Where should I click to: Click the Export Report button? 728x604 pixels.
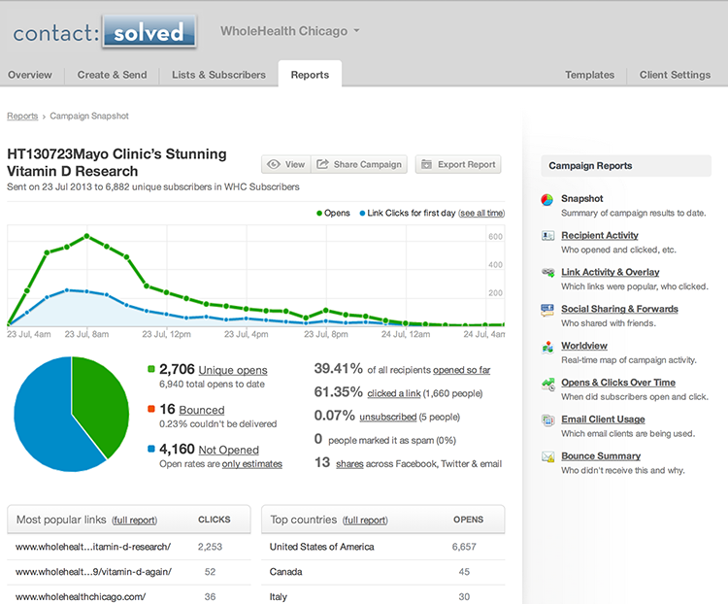coord(458,164)
